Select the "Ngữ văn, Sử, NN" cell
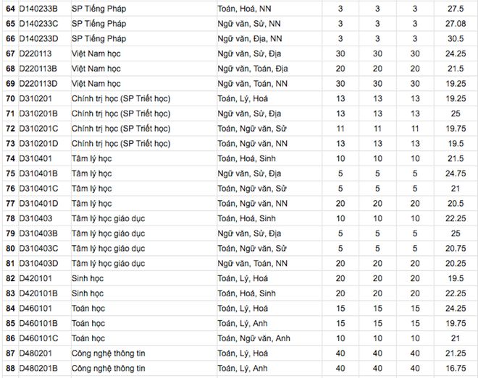The height and width of the screenshot is (378, 478). 249,22
